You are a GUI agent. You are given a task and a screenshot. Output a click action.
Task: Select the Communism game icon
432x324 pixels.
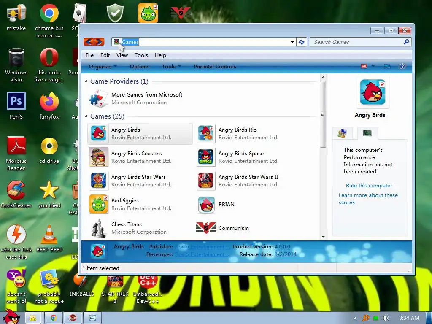pos(206,228)
